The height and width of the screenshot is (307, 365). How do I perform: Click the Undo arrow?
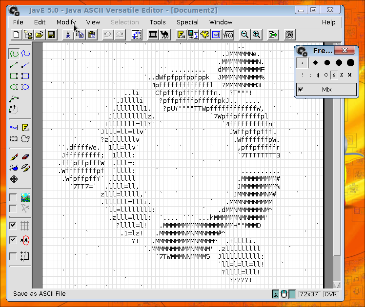108,35
